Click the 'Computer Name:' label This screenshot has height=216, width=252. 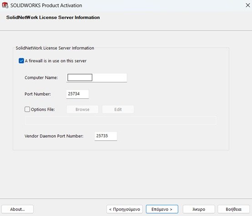coord(41,78)
